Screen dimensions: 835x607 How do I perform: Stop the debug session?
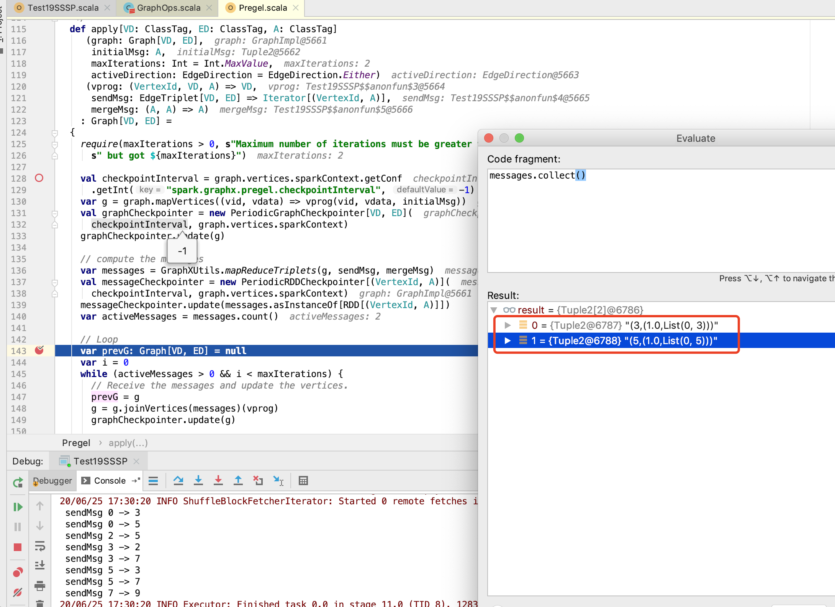coord(18,547)
